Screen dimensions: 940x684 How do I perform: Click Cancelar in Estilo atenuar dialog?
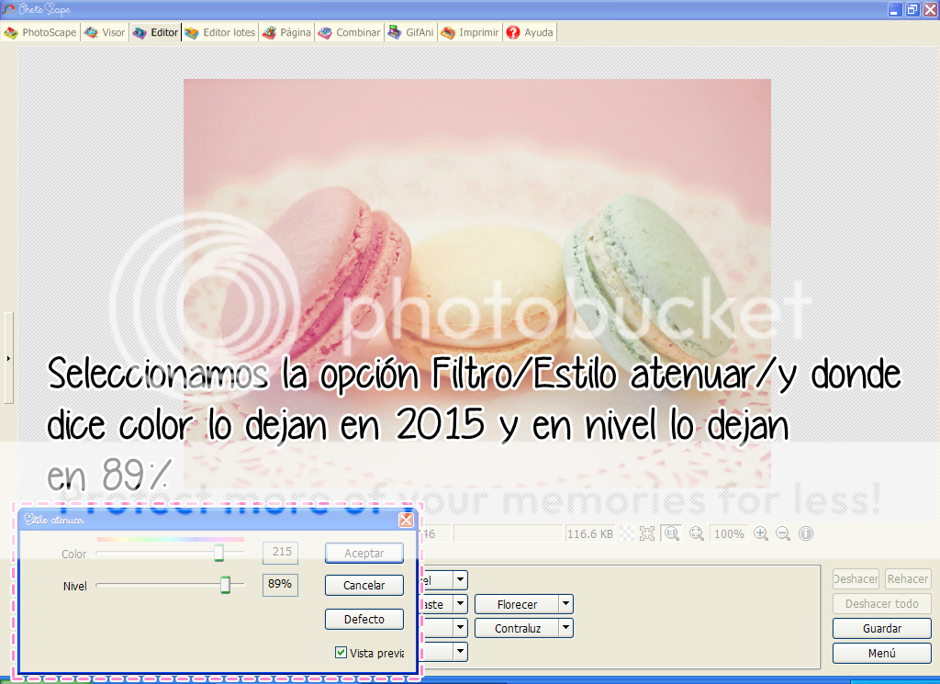coord(364,585)
